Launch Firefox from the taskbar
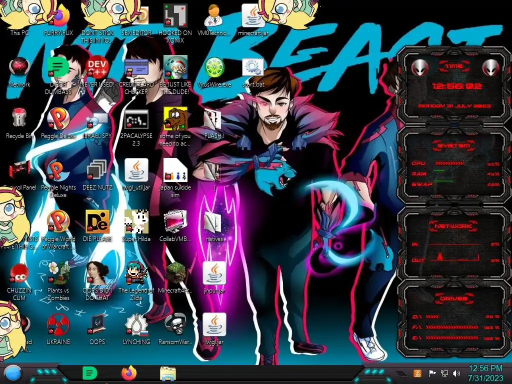The height and width of the screenshot is (384, 512). [129, 373]
